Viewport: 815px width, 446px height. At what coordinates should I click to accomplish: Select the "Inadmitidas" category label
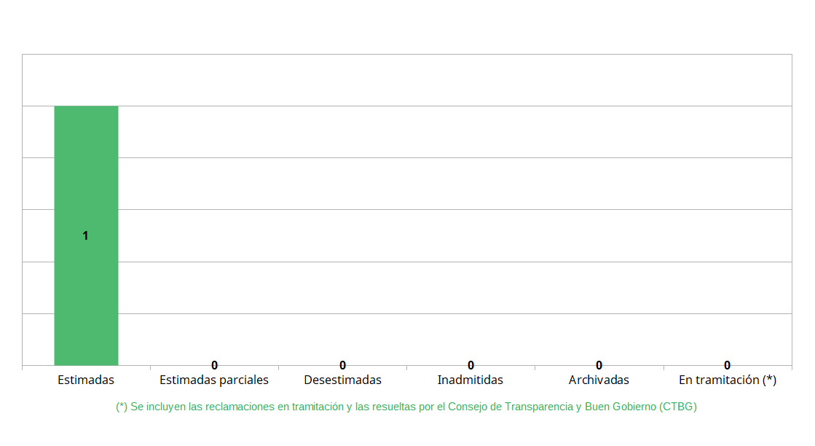coord(471,380)
